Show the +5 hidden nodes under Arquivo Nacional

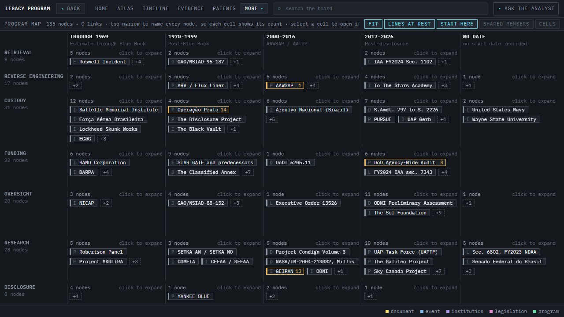coord(272,119)
